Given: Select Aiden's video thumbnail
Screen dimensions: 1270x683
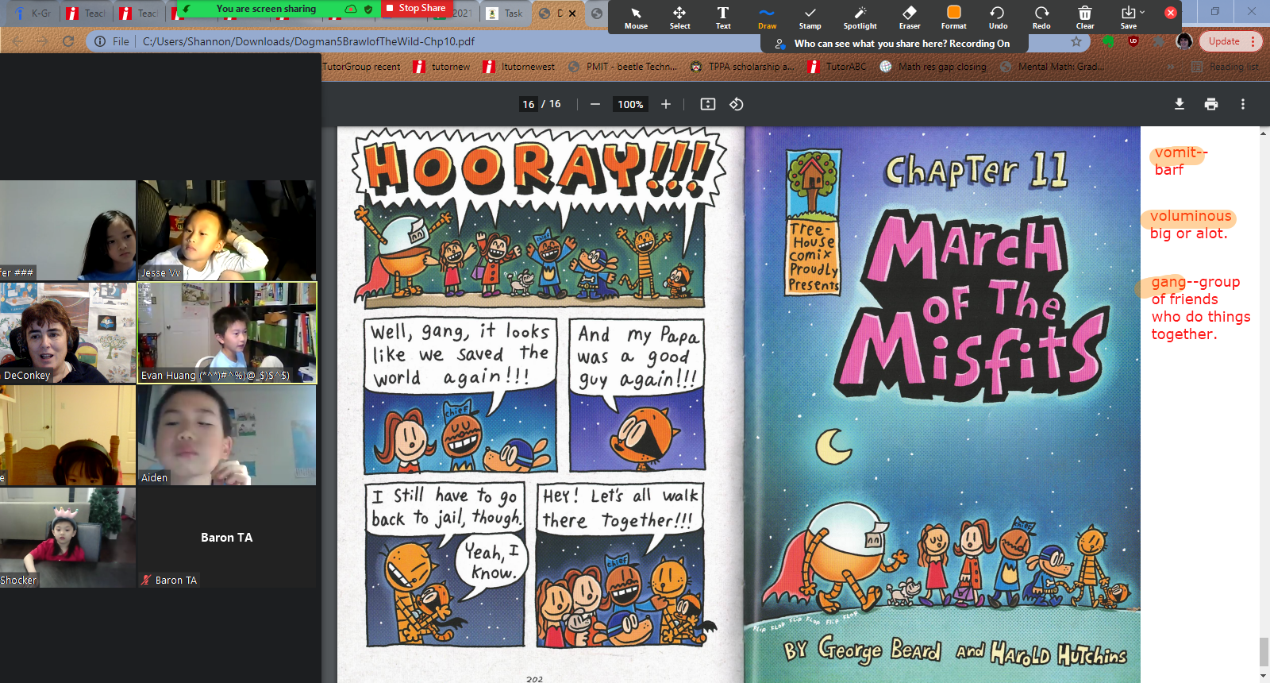Looking at the screenshot, I should pos(227,435).
